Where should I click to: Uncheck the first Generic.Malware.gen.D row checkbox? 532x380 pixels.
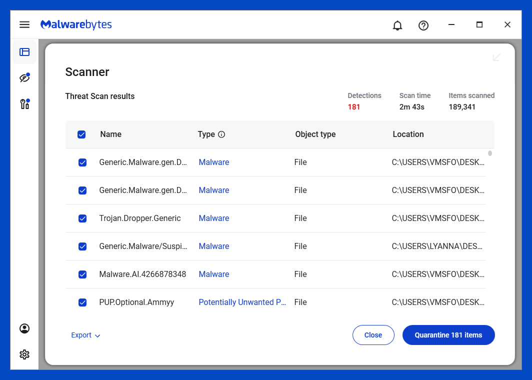[x=82, y=162]
